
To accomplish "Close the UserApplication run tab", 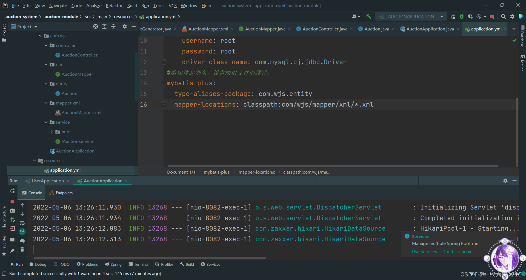I will (68, 181).
